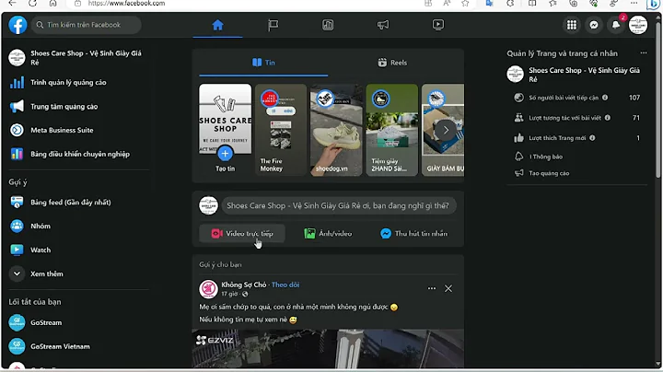
Task: Open Tiệm giày 2HAND story
Action: [x=392, y=130]
